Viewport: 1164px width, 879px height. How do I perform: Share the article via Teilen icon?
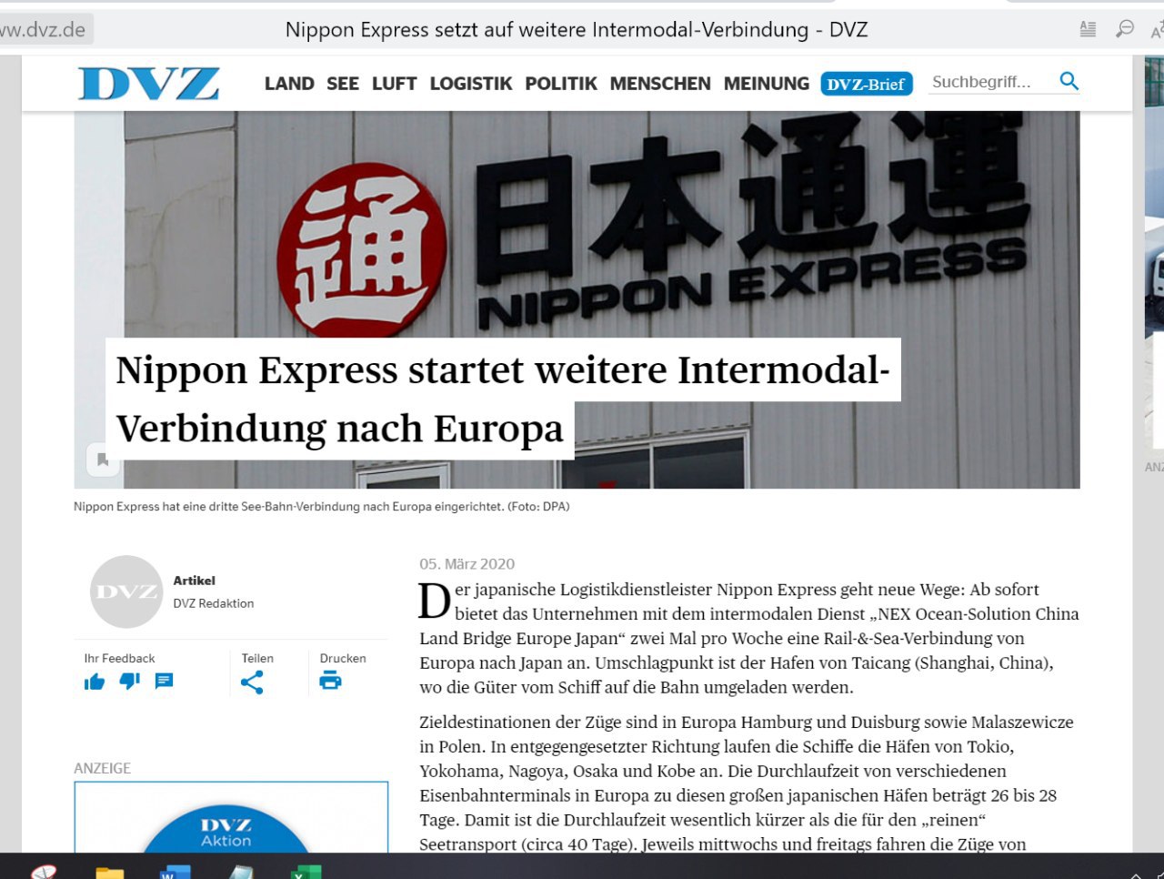pos(252,682)
